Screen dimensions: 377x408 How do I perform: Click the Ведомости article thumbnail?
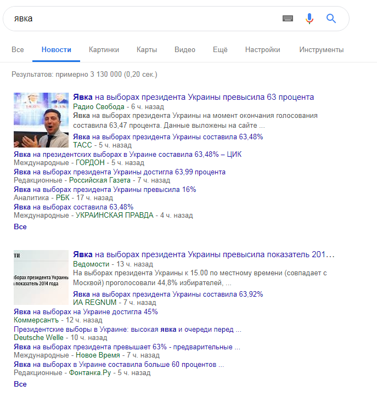[41, 277]
